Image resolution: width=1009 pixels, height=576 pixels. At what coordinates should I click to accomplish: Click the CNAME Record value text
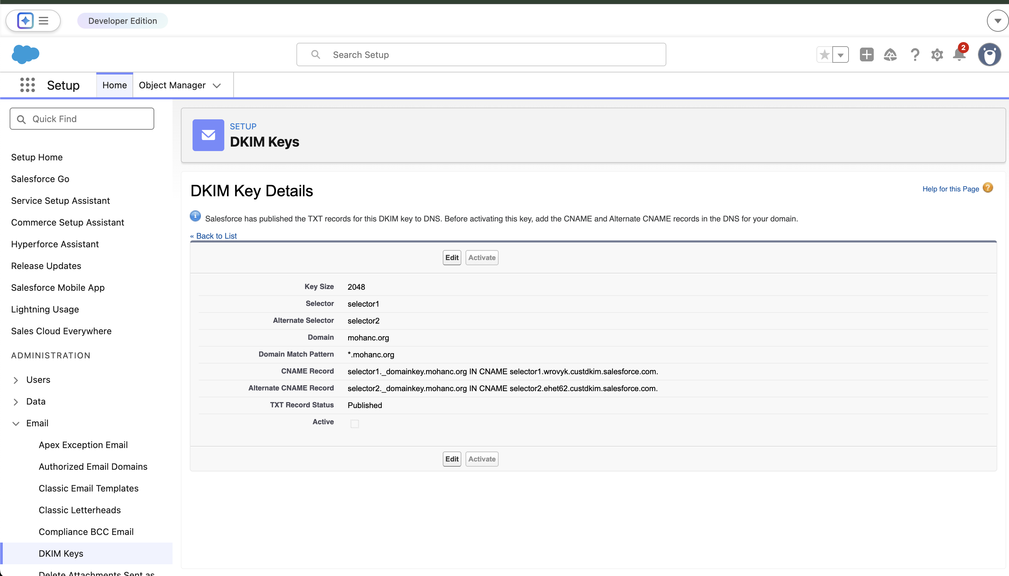point(503,371)
